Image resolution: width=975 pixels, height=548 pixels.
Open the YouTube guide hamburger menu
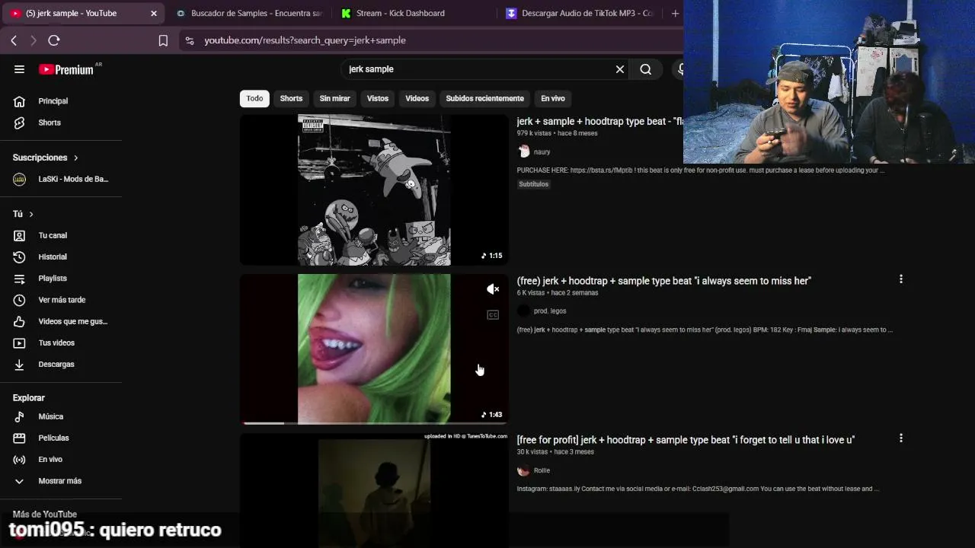20,69
